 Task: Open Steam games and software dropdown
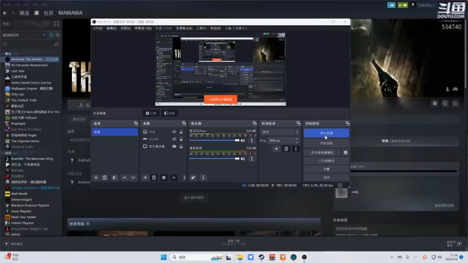coord(24,35)
